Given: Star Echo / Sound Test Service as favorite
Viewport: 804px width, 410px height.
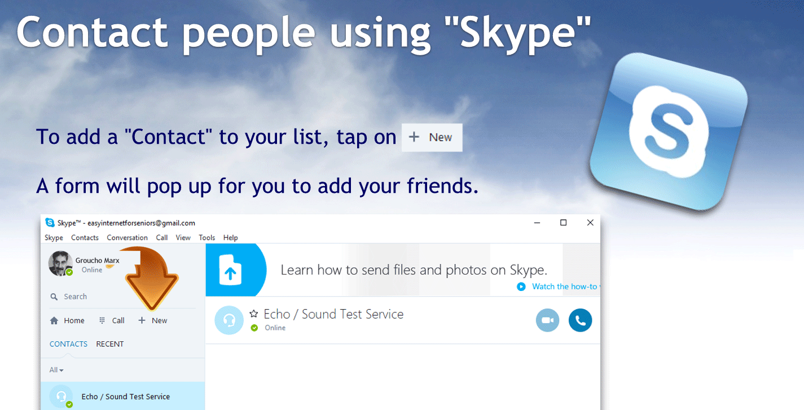Looking at the screenshot, I should [254, 314].
